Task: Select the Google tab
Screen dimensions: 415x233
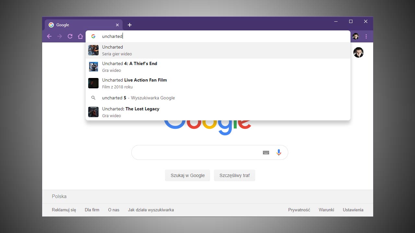Action: pyautogui.click(x=84, y=25)
